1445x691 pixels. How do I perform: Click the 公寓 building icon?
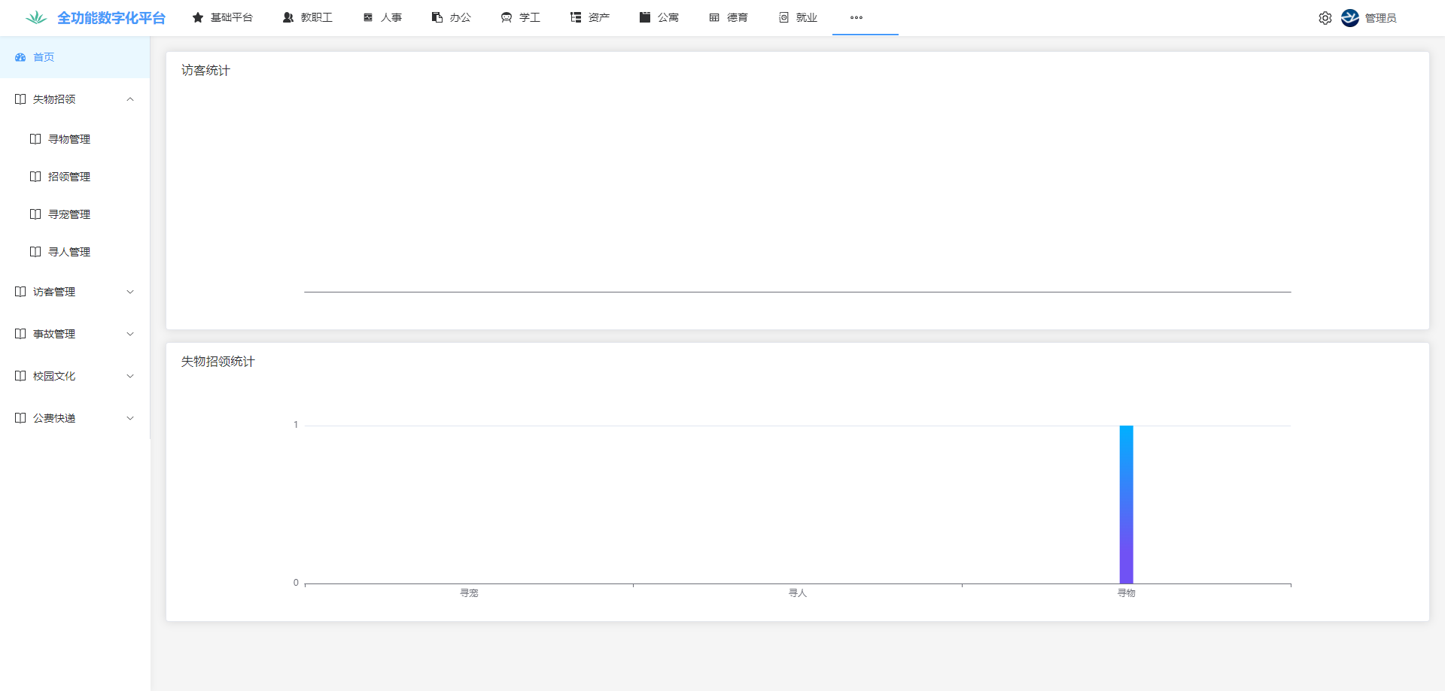pos(645,17)
